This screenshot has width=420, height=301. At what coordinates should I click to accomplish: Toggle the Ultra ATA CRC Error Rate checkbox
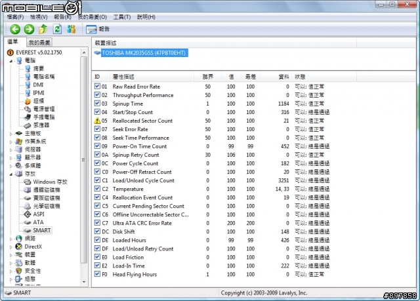click(x=97, y=223)
